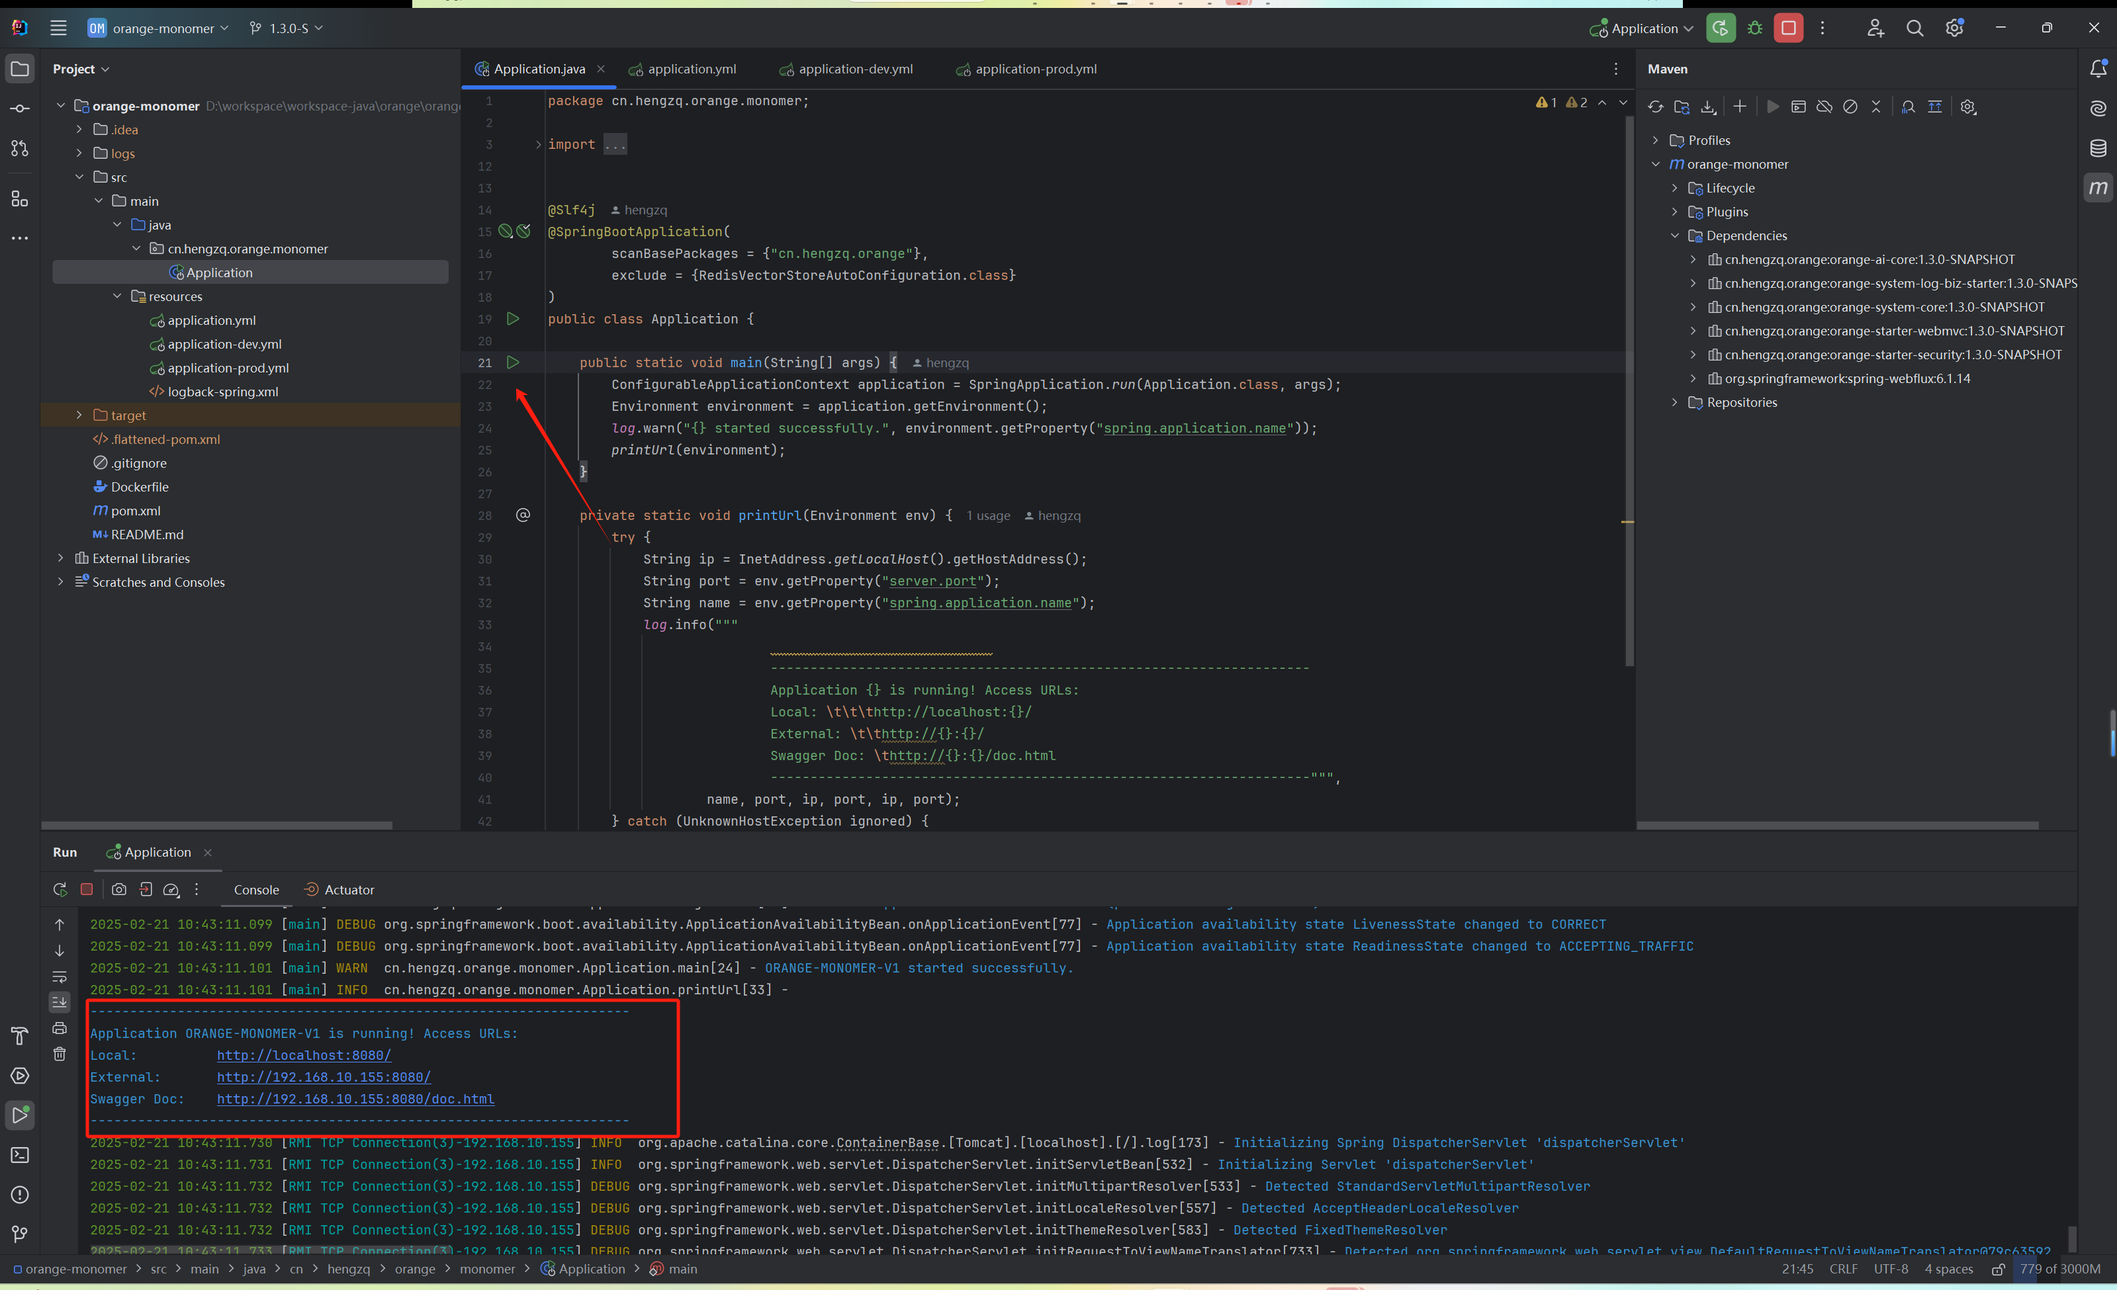The width and height of the screenshot is (2117, 1290).
Task: Stop Application in Run tool window toolbar
Action: point(87,890)
